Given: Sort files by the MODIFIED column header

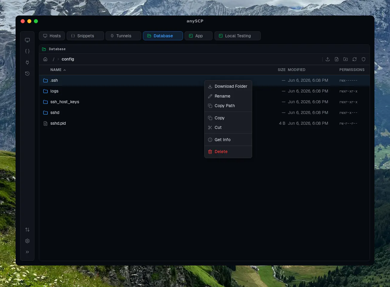Looking at the screenshot, I should [297, 70].
